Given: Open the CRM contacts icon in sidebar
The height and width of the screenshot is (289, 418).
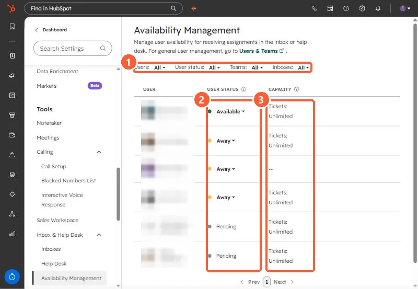Looking at the screenshot, I should (x=12, y=56).
